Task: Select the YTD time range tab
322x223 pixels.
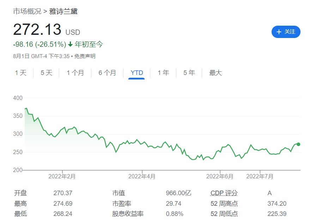Action: point(136,73)
